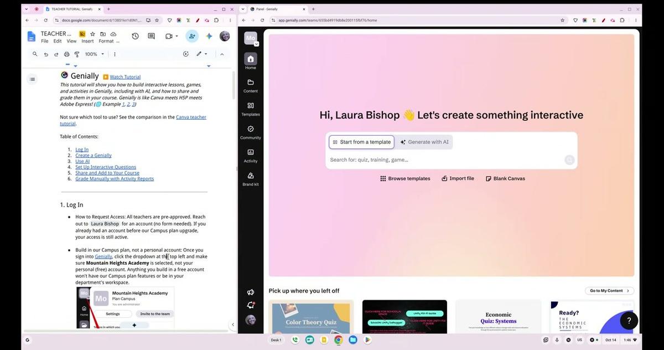Screen dimensions: 664x350
Task: Open the Genially help question-mark button
Action: pyautogui.click(x=629, y=320)
